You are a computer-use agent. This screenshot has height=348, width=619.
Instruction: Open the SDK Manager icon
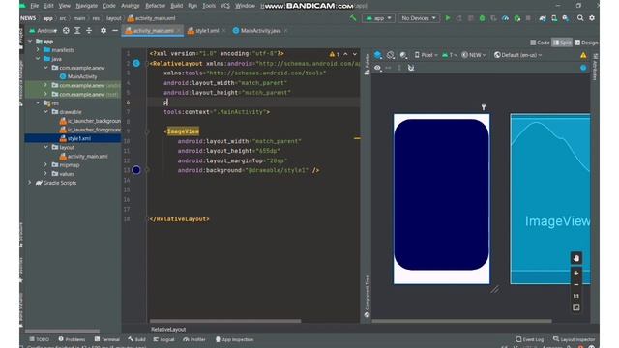(x=566, y=18)
